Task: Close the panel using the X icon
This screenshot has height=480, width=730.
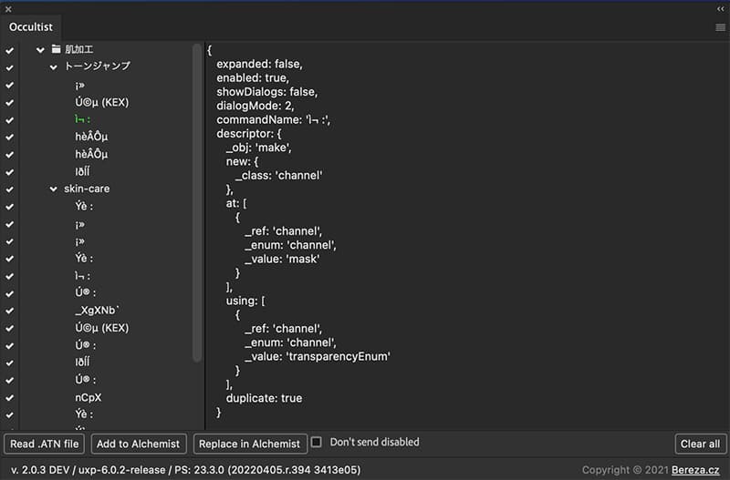Action: coord(8,8)
